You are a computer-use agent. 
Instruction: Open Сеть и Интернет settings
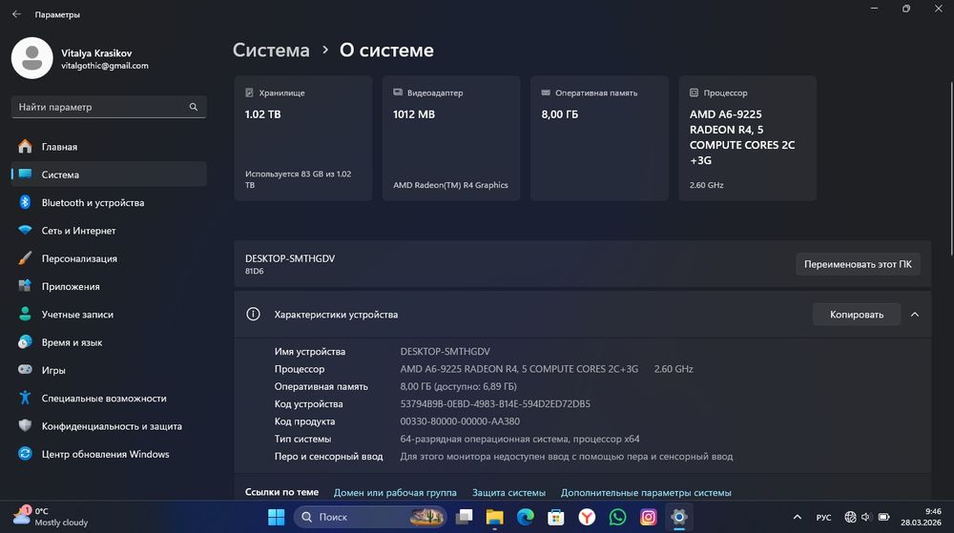109,231
